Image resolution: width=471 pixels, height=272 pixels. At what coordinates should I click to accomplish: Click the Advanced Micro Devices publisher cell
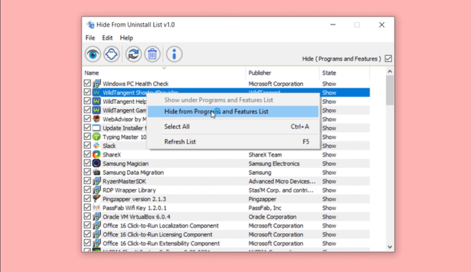(282, 181)
